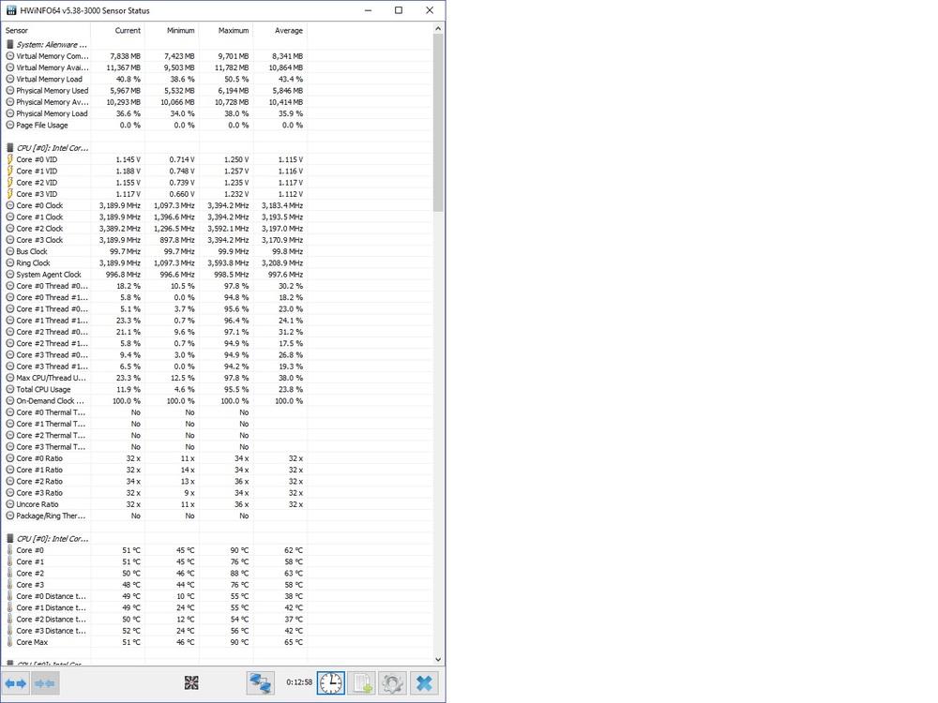The image size is (938, 703).
Task: Reset min/max values with clock button
Action: point(330,683)
